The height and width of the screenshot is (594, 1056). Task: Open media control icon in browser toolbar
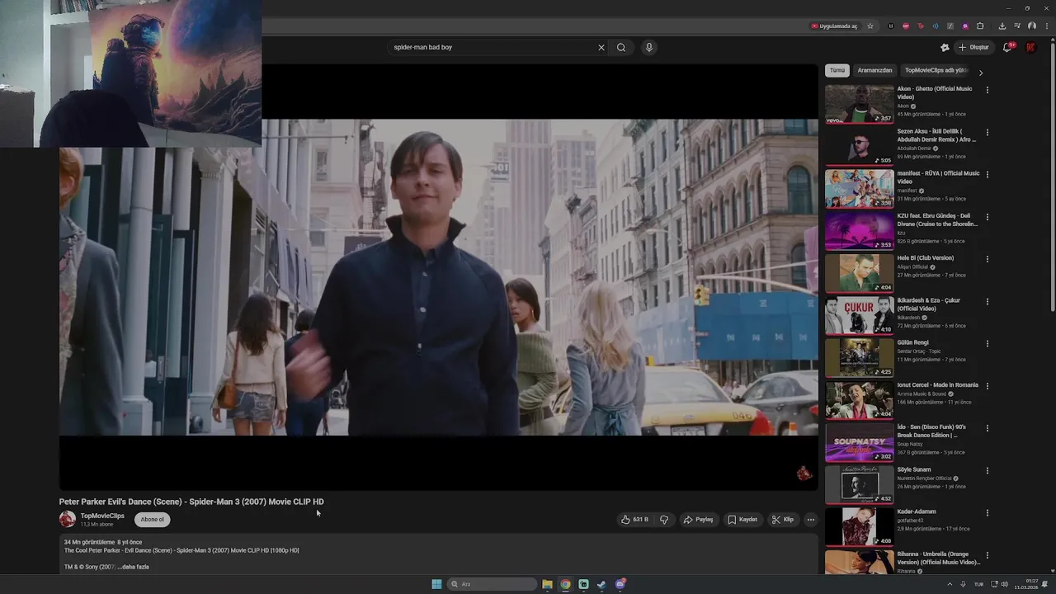(x=1016, y=26)
